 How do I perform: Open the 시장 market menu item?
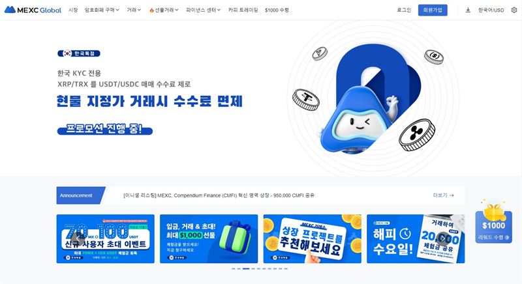click(x=73, y=10)
